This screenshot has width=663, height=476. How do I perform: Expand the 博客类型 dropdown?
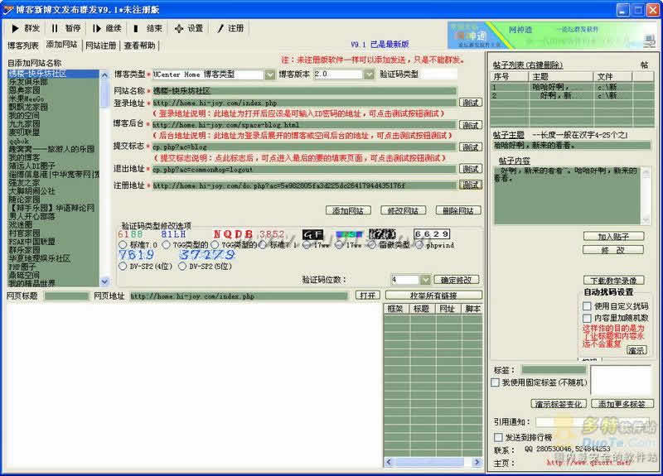(269, 75)
